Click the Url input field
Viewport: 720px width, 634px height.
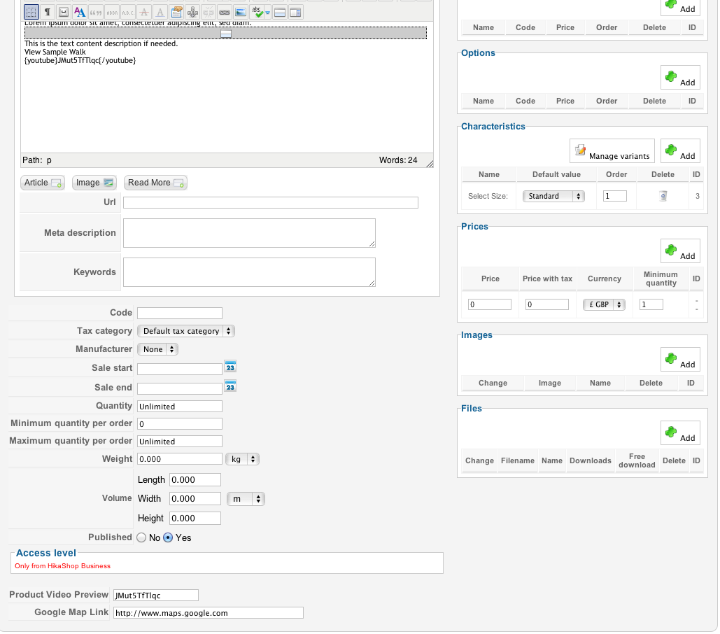click(x=271, y=203)
